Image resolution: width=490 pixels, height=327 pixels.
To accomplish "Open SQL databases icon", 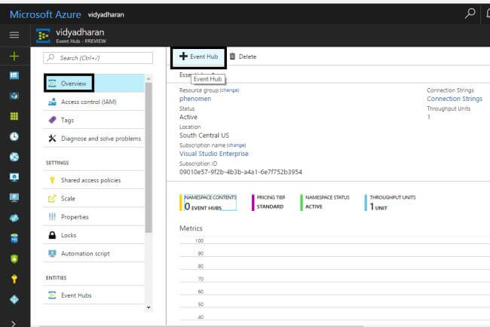I will tap(14, 238).
